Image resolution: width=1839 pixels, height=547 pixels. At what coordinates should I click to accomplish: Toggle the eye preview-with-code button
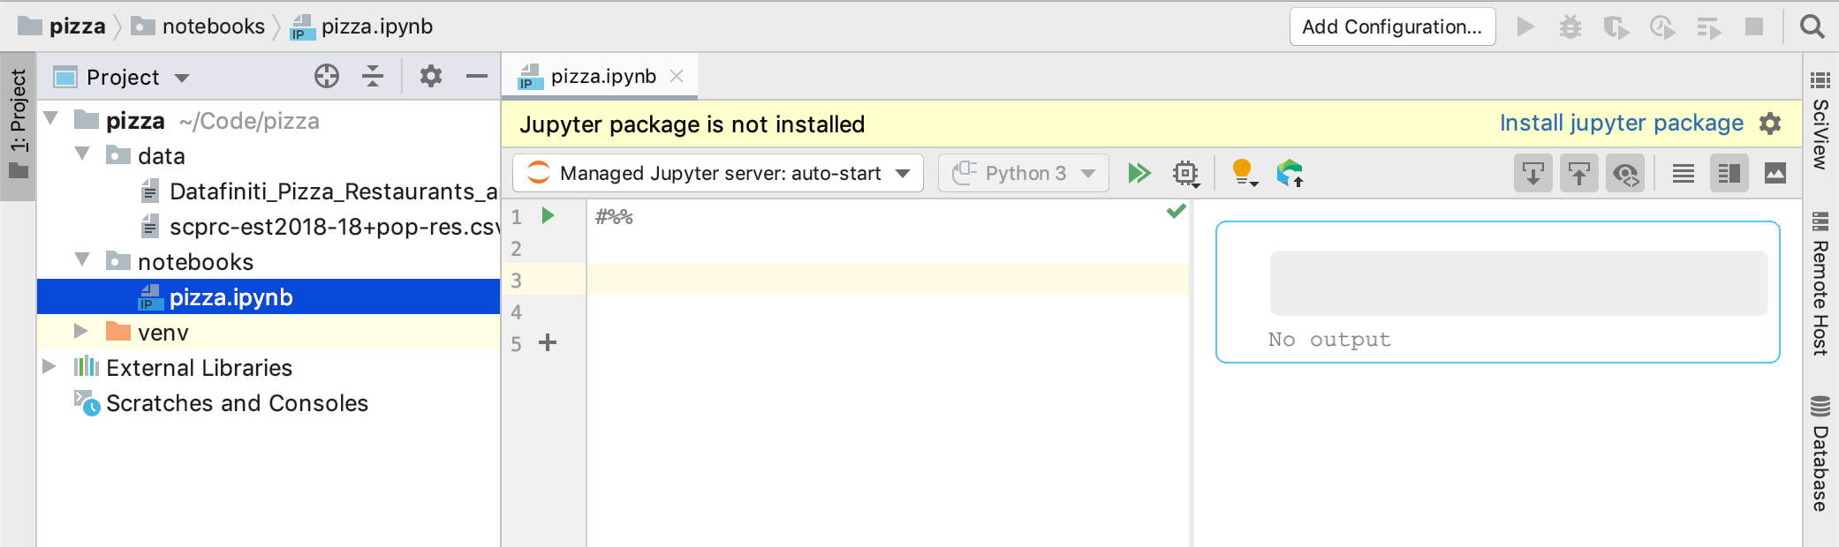(1625, 174)
